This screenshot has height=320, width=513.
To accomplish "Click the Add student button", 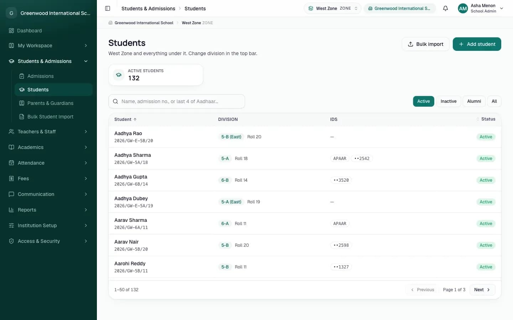I will tap(477, 44).
